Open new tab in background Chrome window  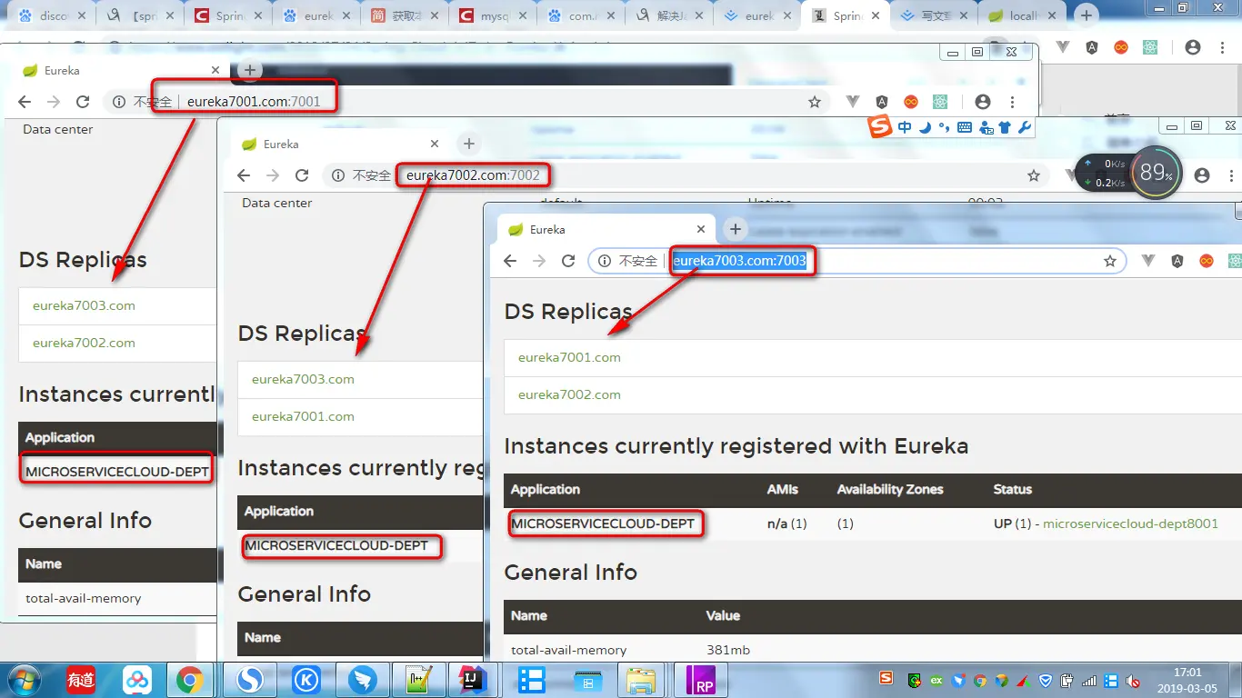coord(1086,15)
